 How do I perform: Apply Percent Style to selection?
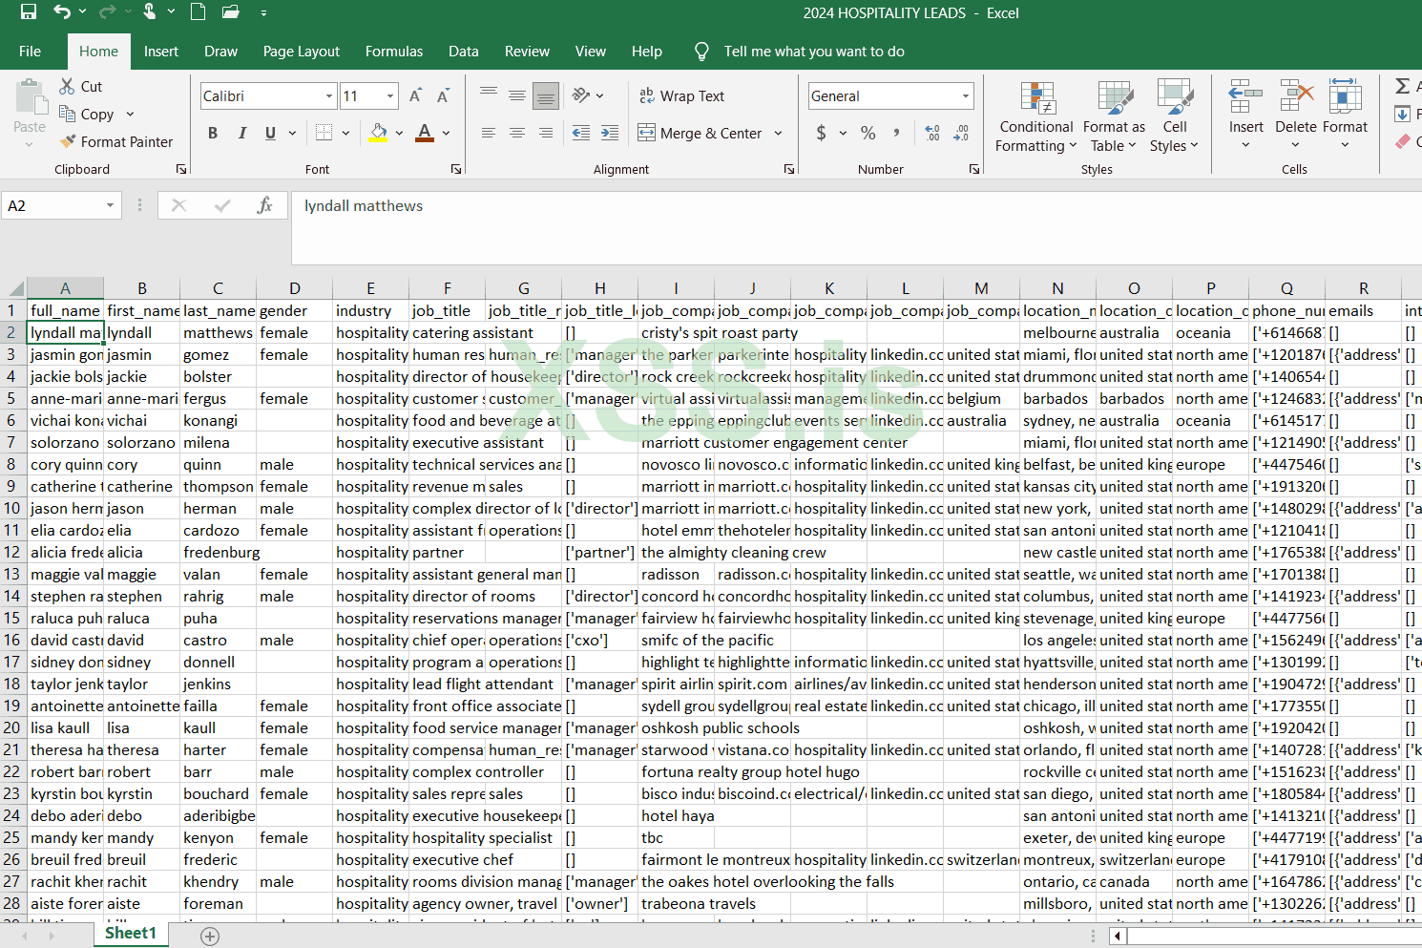point(868,133)
